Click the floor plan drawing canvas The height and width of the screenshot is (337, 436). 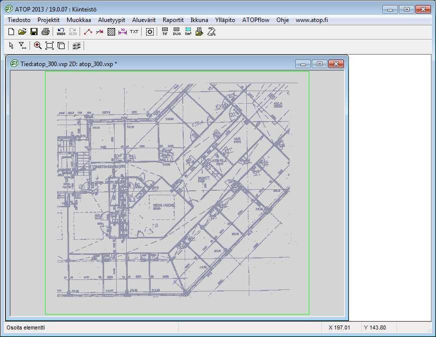click(177, 193)
